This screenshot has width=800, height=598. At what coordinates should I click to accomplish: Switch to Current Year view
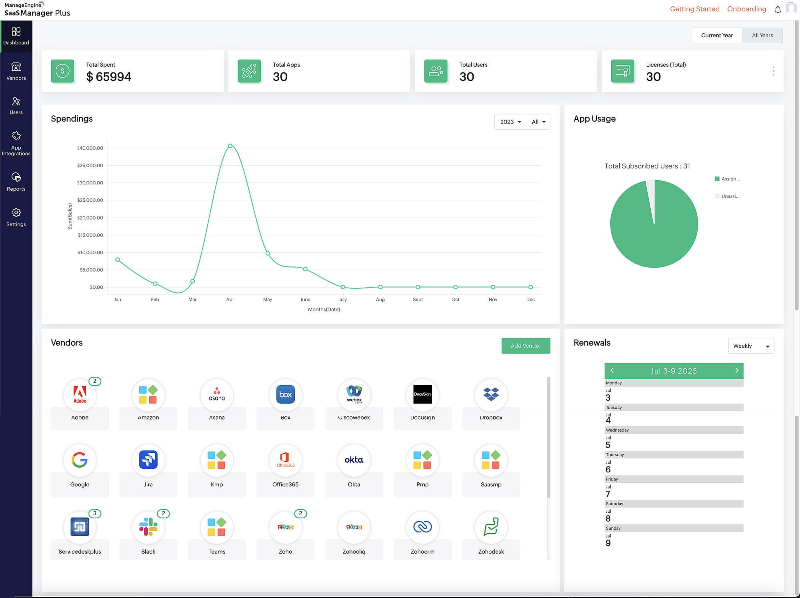717,35
